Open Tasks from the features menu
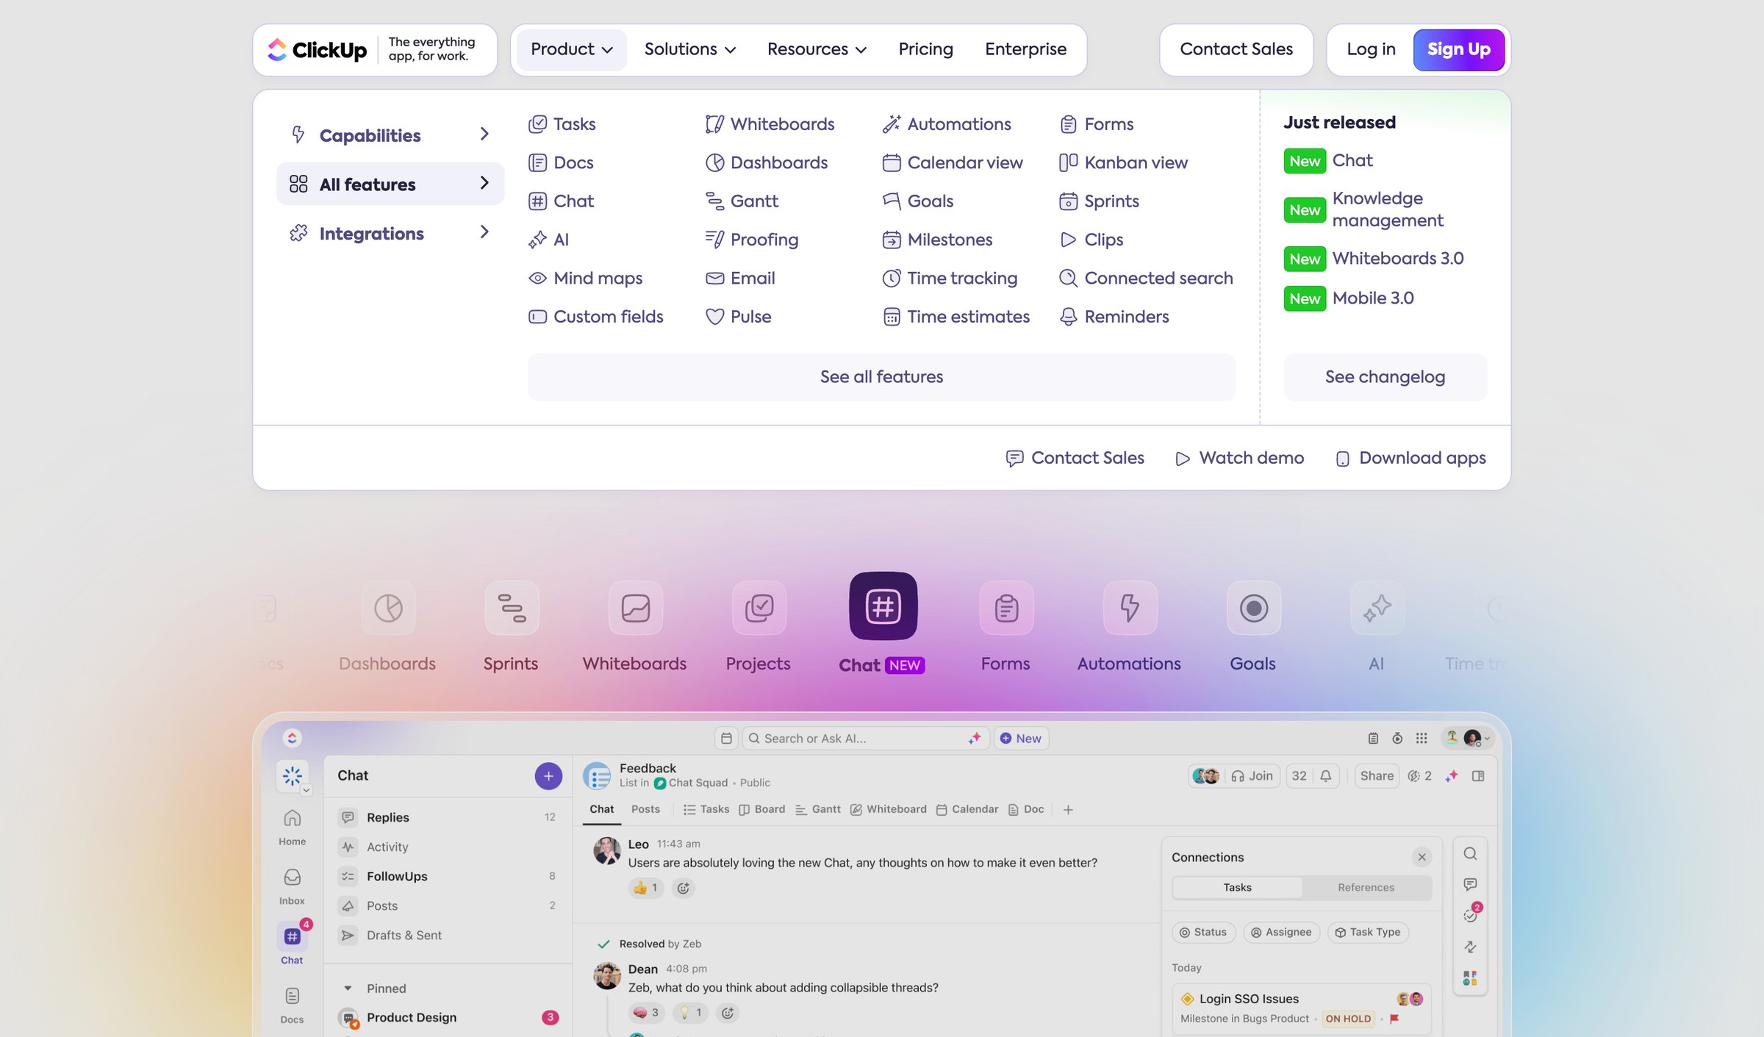This screenshot has width=1764, height=1037. (x=562, y=123)
